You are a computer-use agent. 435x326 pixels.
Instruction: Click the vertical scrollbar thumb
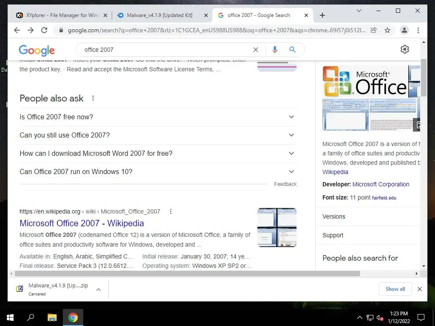coord(424,78)
